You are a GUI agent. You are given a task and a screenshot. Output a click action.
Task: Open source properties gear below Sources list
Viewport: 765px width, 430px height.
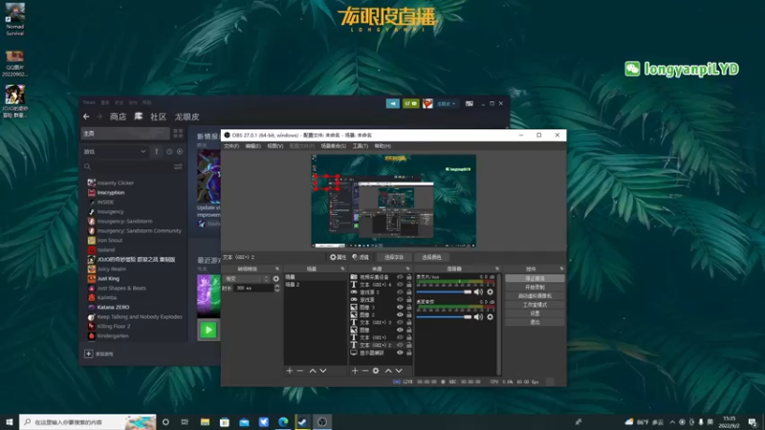tap(376, 371)
